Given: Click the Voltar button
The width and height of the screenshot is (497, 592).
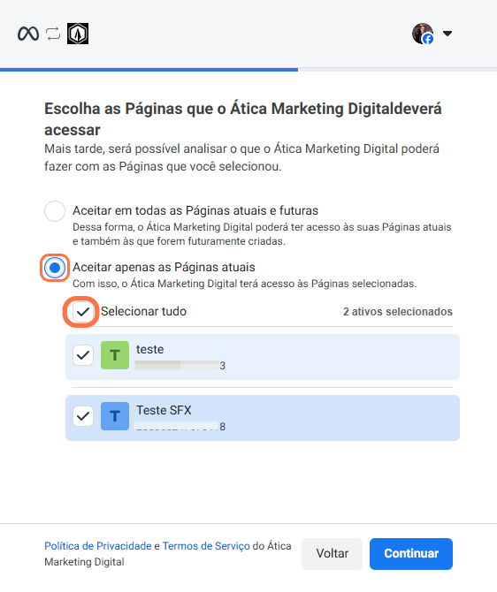Looking at the screenshot, I should (333, 553).
